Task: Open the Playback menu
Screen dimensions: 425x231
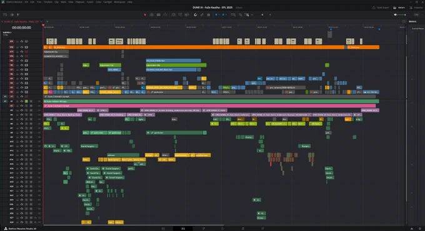Action: point(80,2)
